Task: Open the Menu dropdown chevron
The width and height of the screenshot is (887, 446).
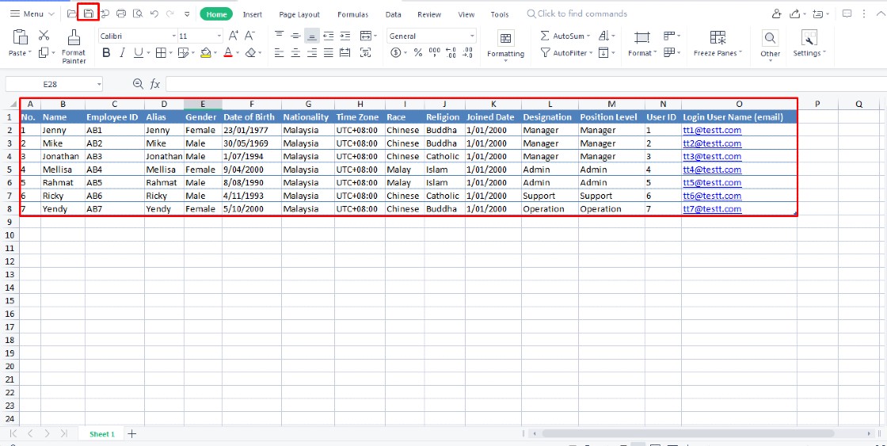Action: [x=51, y=13]
